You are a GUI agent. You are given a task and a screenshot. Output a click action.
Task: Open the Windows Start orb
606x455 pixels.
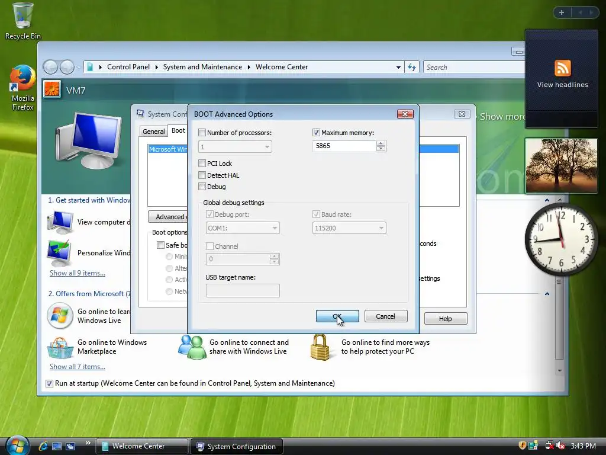coord(17,446)
